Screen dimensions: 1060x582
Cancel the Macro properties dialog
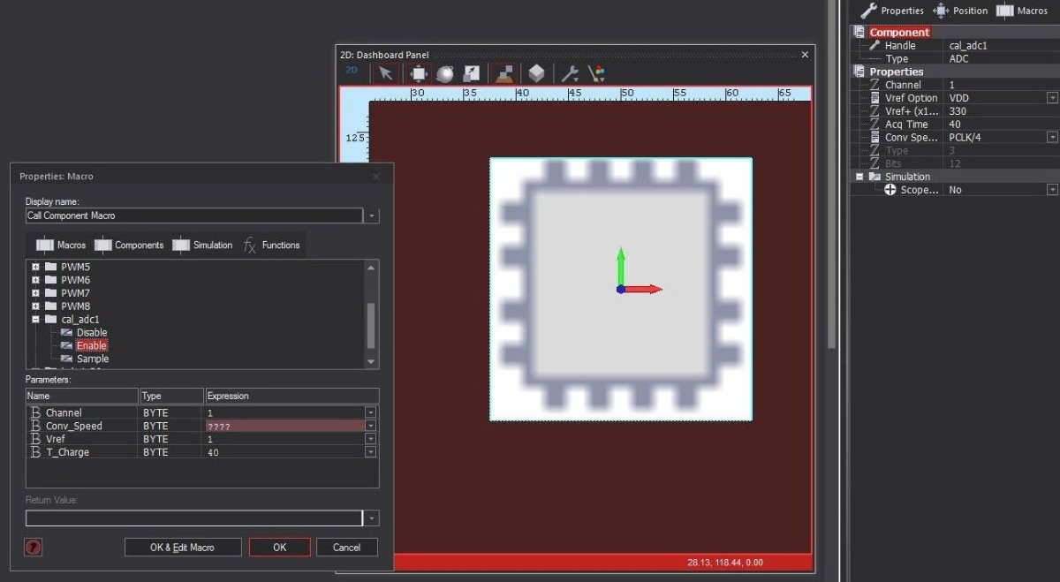coord(346,548)
